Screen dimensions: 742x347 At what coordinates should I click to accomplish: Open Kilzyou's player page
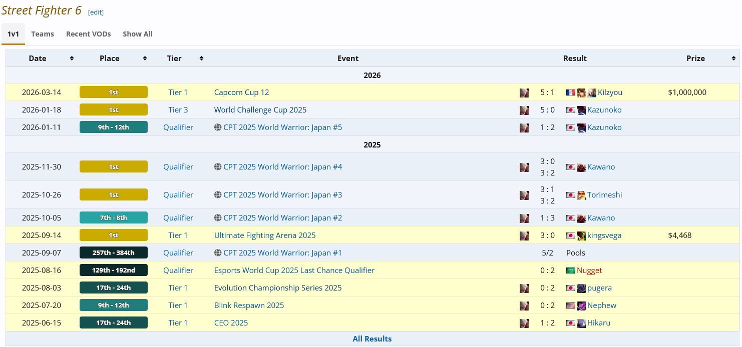tap(610, 92)
